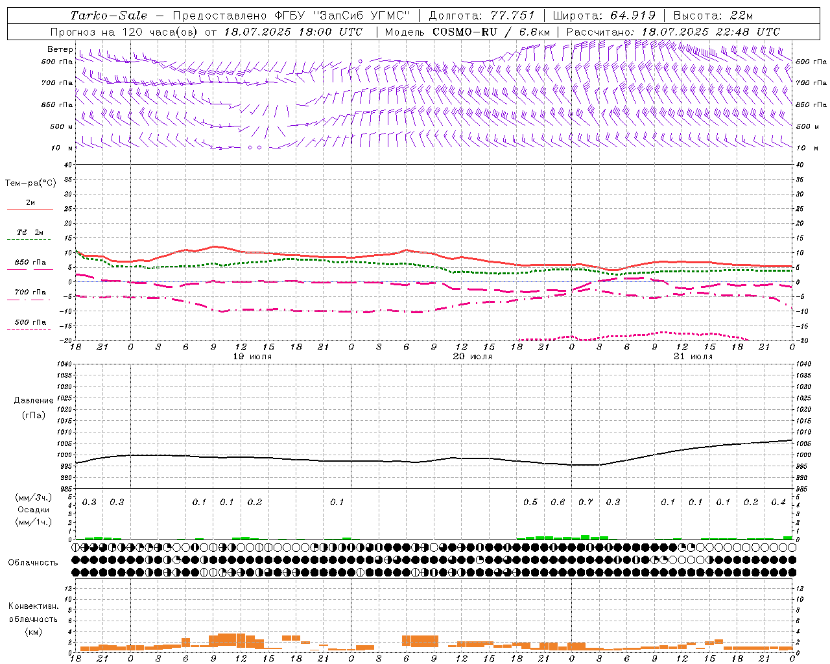Viewport: 830px width, 664px height.
Task: Click the red solid line sample under '2м'
Action: pyautogui.click(x=30, y=209)
